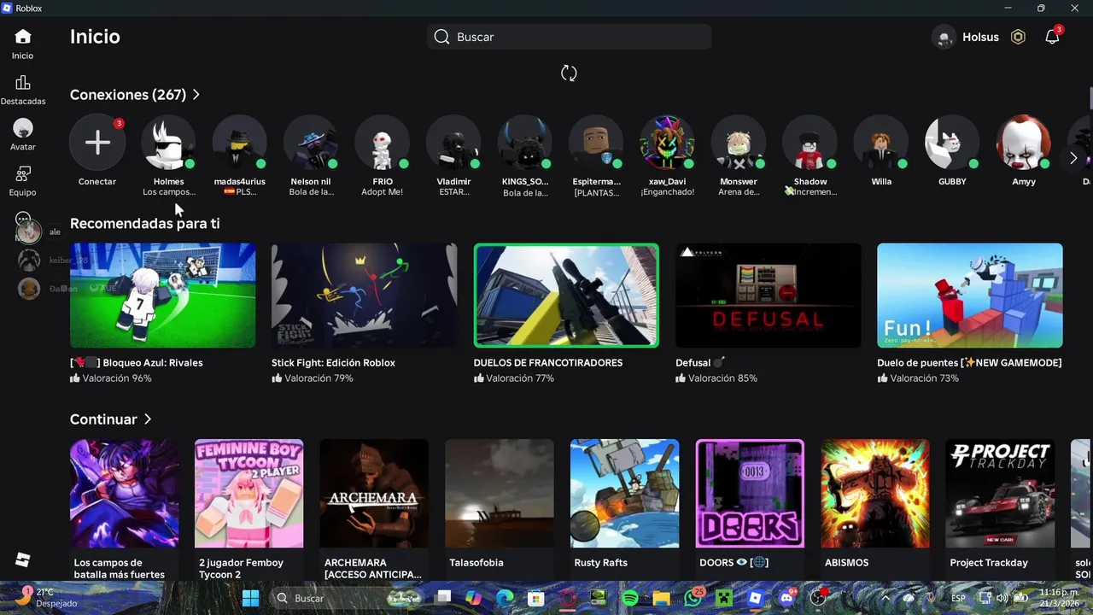Open Espiterma... friend avatar
This screenshot has height=615, width=1093.
point(596,142)
